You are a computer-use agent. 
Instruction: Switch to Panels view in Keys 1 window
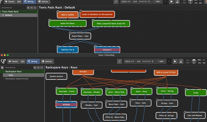tap(13, 61)
